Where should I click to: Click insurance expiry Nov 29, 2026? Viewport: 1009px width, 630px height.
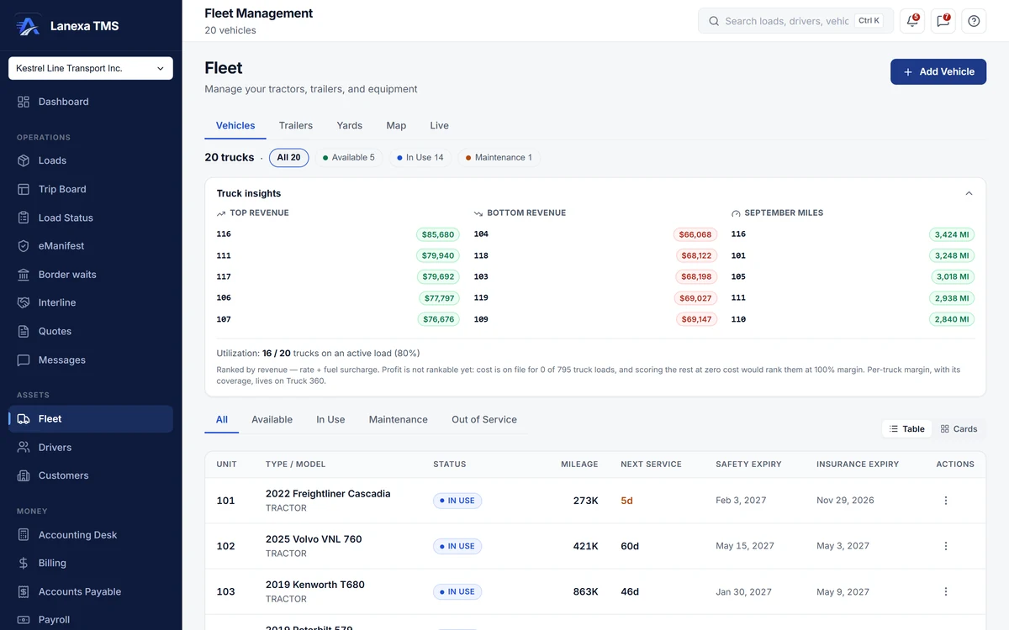(x=845, y=500)
